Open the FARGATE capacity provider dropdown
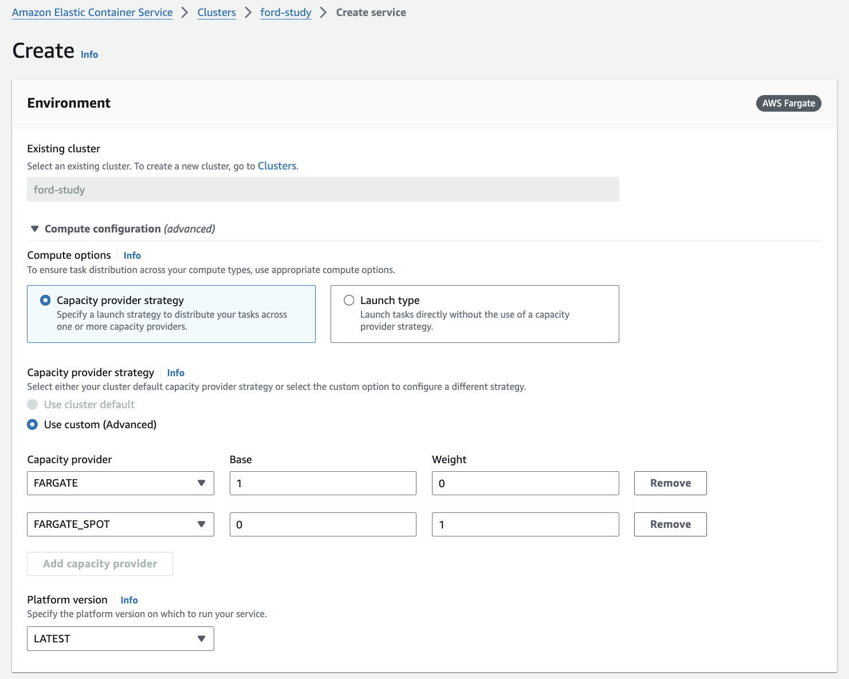 pos(120,483)
